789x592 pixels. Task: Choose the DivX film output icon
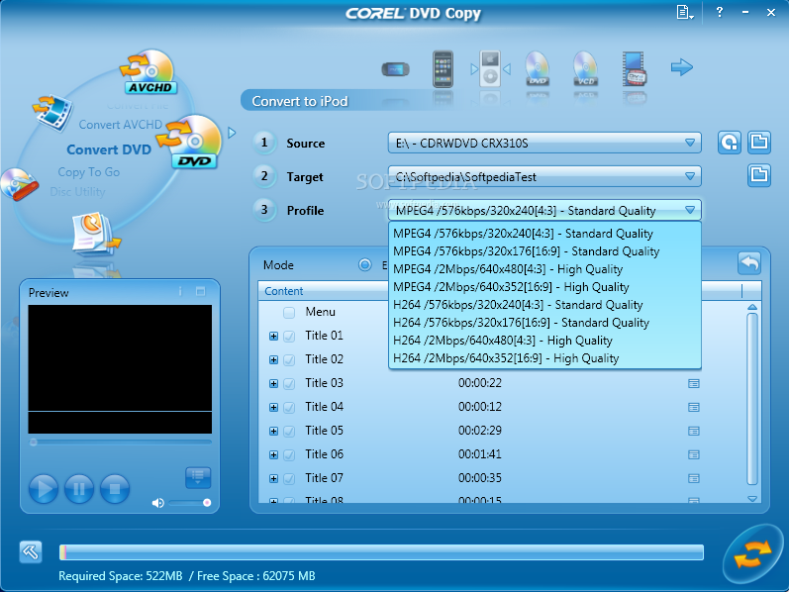[634, 68]
